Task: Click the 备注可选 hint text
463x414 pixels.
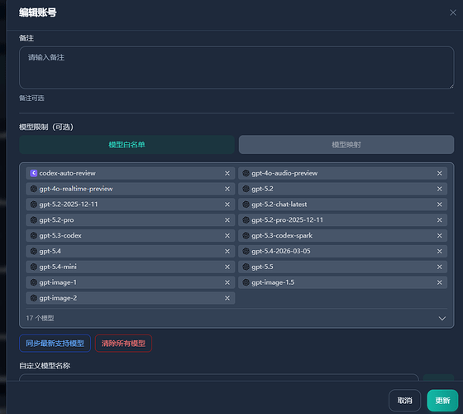Action: tap(31, 98)
